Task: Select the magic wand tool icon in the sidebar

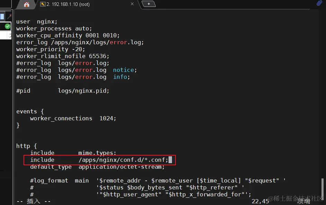Action: pos(9,16)
